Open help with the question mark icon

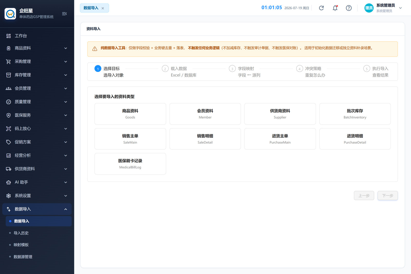[349, 8]
